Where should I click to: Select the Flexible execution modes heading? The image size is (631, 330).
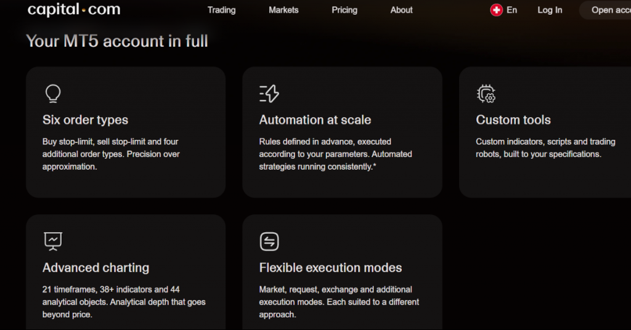[330, 268]
